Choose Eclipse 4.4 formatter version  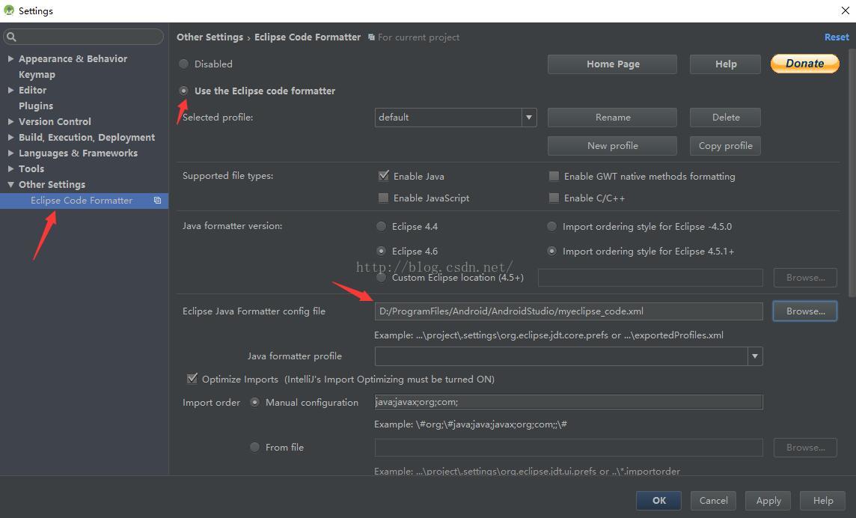point(382,227)
